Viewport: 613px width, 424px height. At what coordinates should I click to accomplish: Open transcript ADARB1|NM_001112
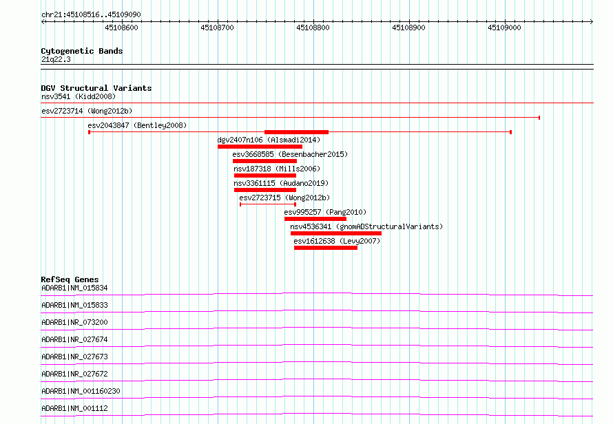click(74, 408)
